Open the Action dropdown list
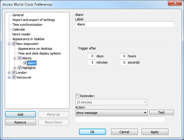This screenshot has height=140, width=184. (x=145, y=113)
